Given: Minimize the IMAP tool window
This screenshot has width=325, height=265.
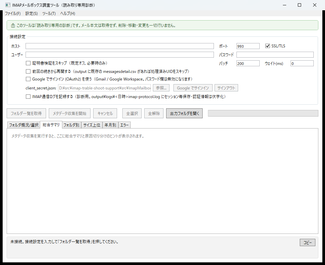Looking at the screenshot, I should [x=285, y=5].
